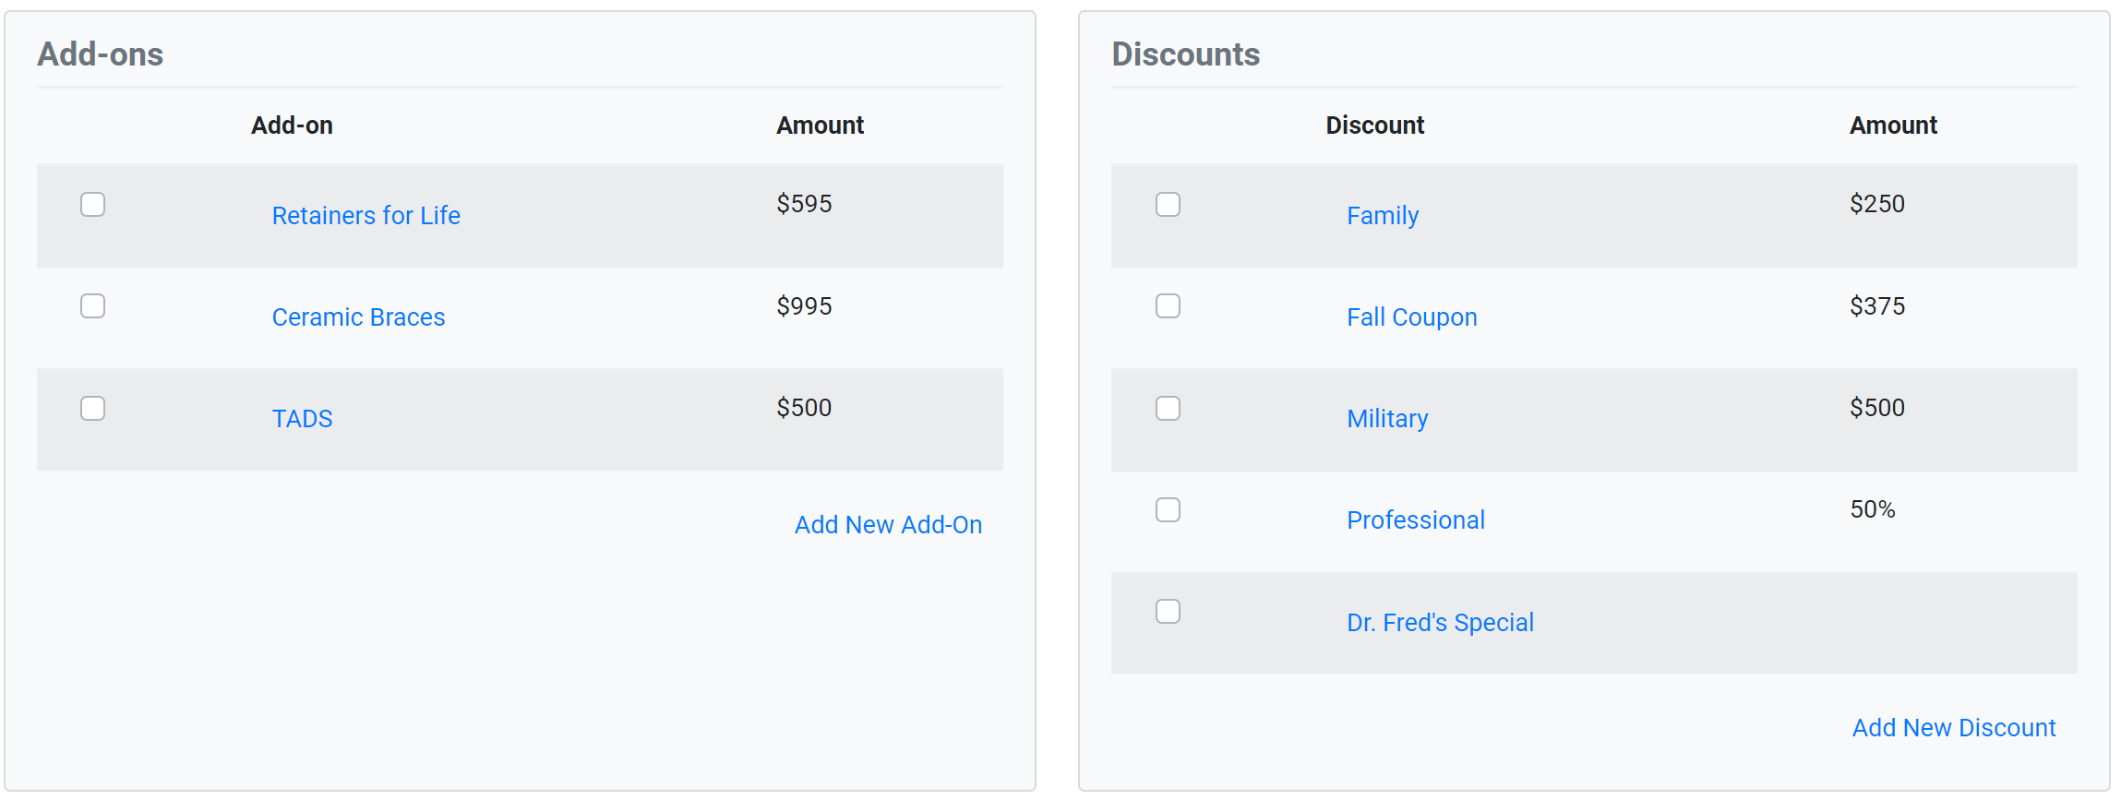
Task: Toggle the Military discount checkbox
Action: coord(1167,408)
